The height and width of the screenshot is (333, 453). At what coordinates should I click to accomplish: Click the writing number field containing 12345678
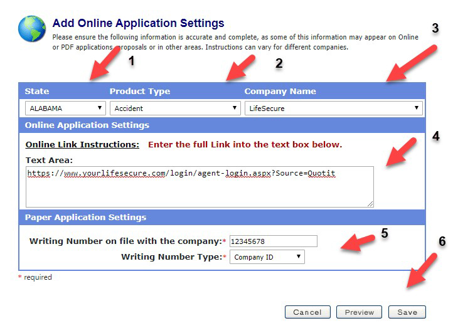point(273,241)
